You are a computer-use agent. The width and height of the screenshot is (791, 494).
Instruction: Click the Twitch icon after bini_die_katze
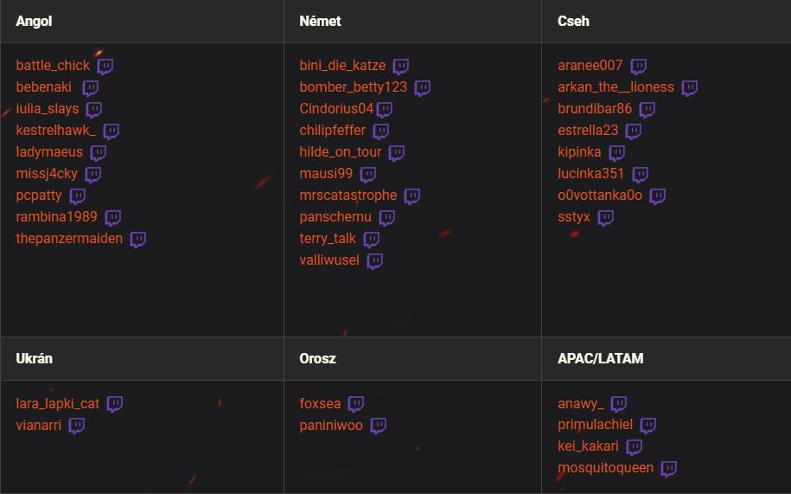tap(401, 66)
